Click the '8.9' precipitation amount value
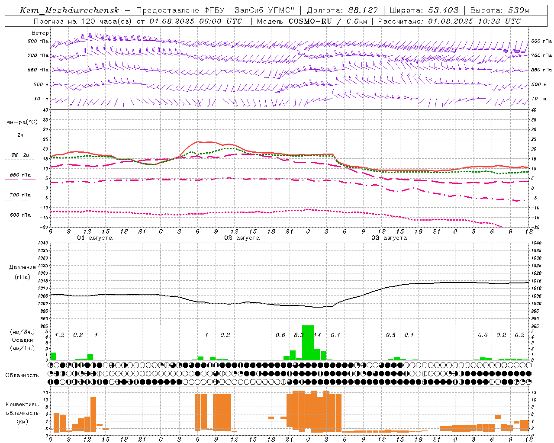Image resolution: width=554 pixels, height=443 pixels. point(299,335)
